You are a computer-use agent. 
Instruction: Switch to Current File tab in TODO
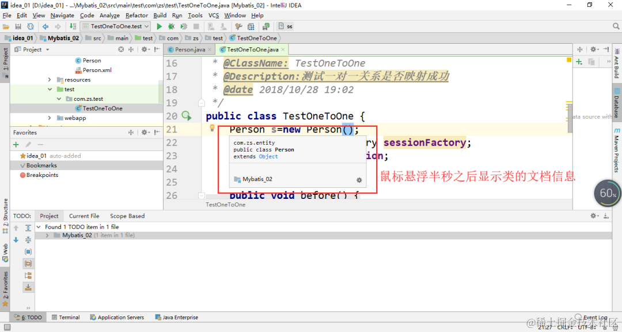tap(84, 216)
